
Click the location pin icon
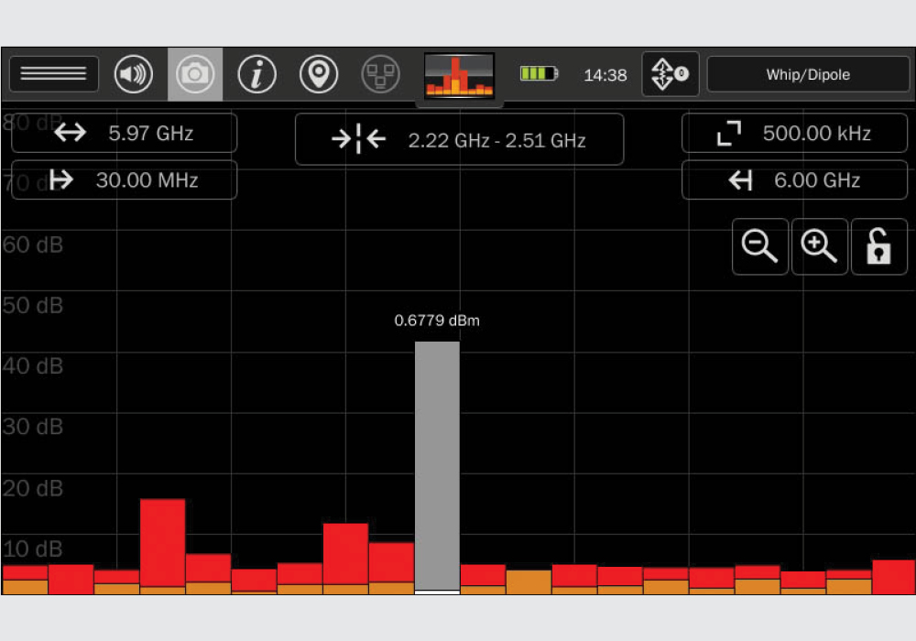tap(319, 74)
